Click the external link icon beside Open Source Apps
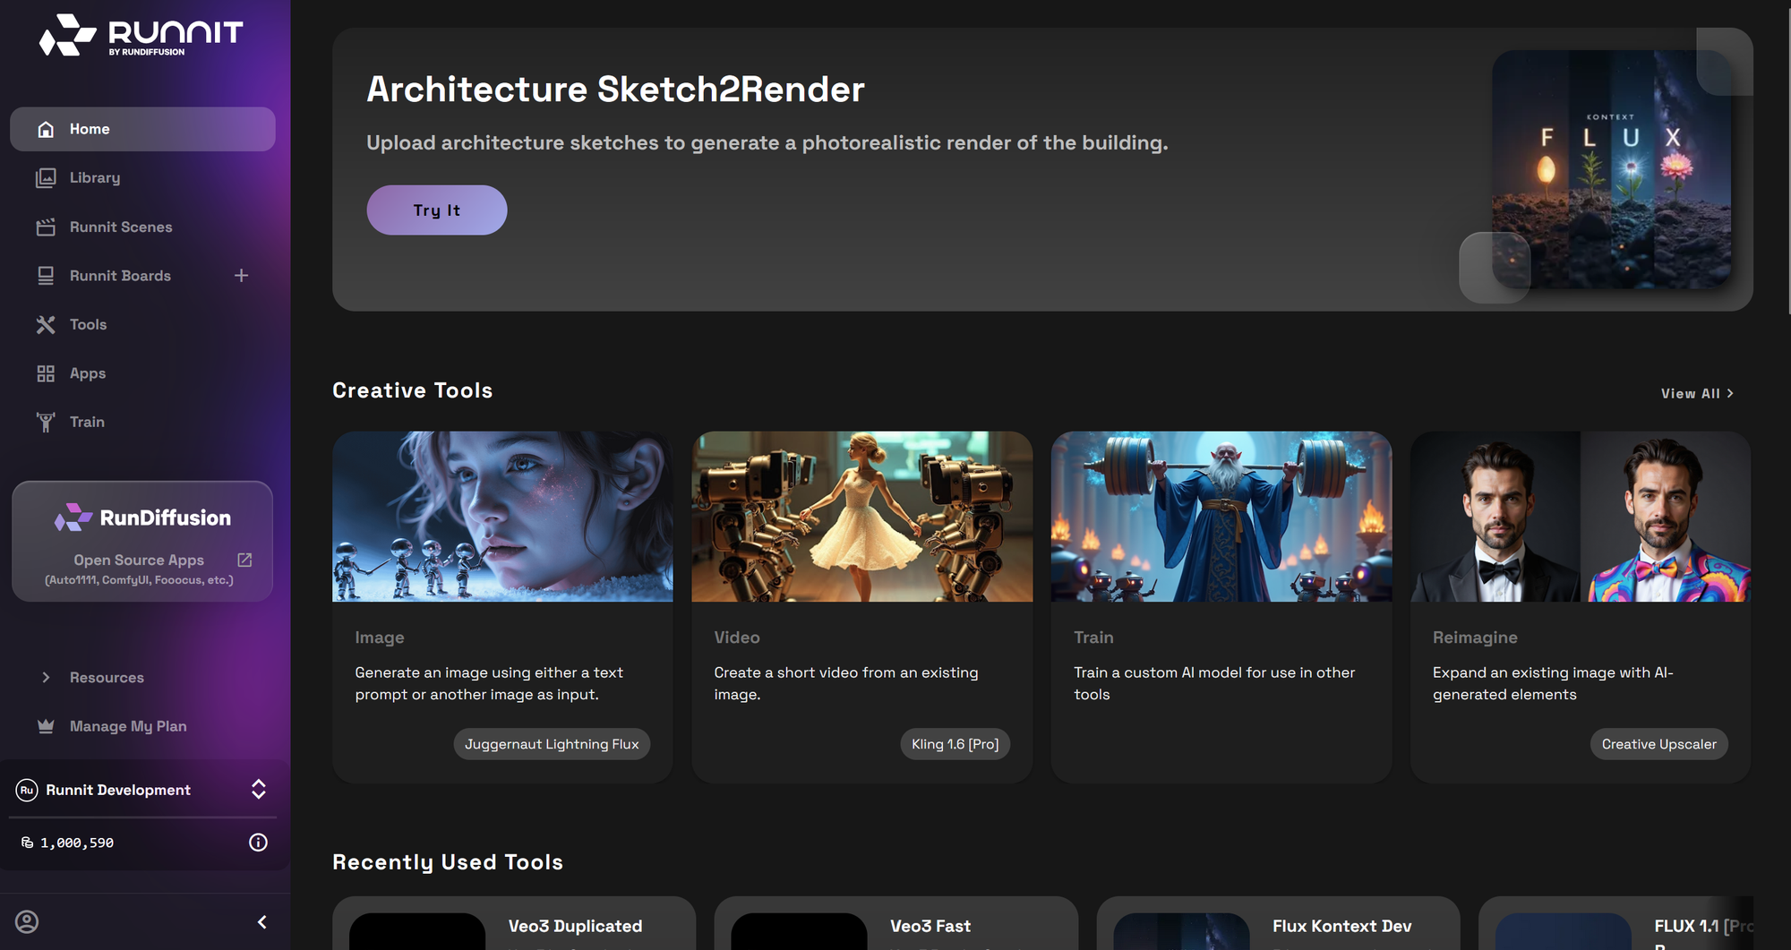 point(244,560)
